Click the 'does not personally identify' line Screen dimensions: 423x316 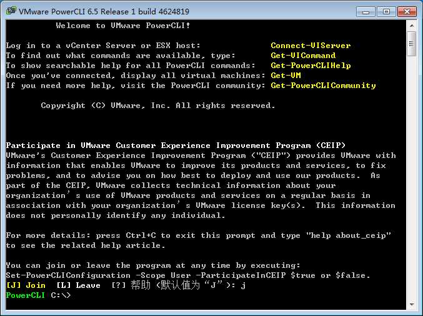pyautogui.click(x=116, y=215)
